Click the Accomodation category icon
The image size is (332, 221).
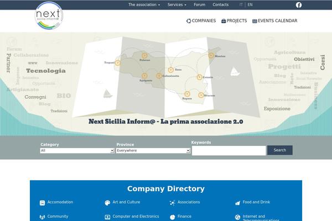[x=43, y=203]
